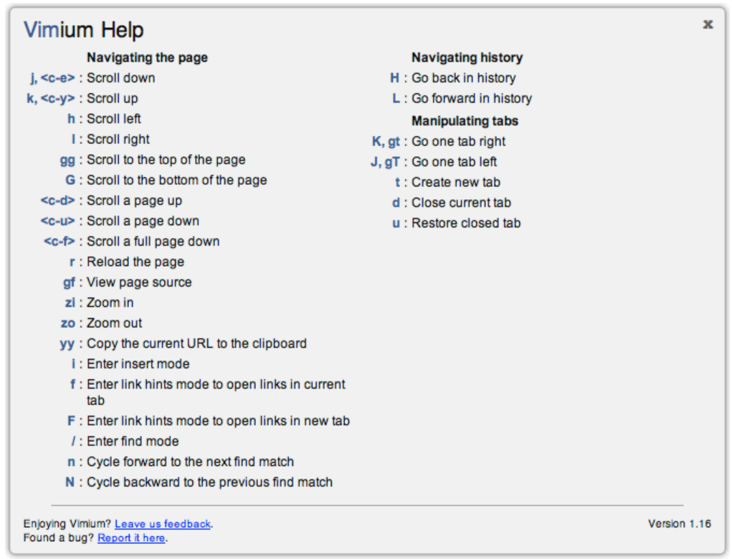This screenshot has height=559, width=732.
Task: Click 'Copy the current URL to the clipboard'
Action: click(196, 344)
